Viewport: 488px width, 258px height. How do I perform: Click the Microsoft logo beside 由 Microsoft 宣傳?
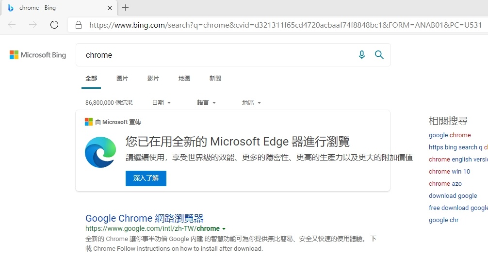[89, 122]
